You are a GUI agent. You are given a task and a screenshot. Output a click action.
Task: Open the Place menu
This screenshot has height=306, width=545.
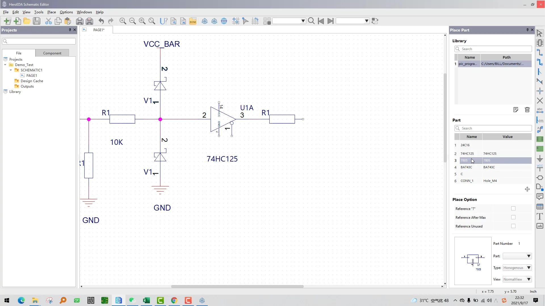pos(51,12)
